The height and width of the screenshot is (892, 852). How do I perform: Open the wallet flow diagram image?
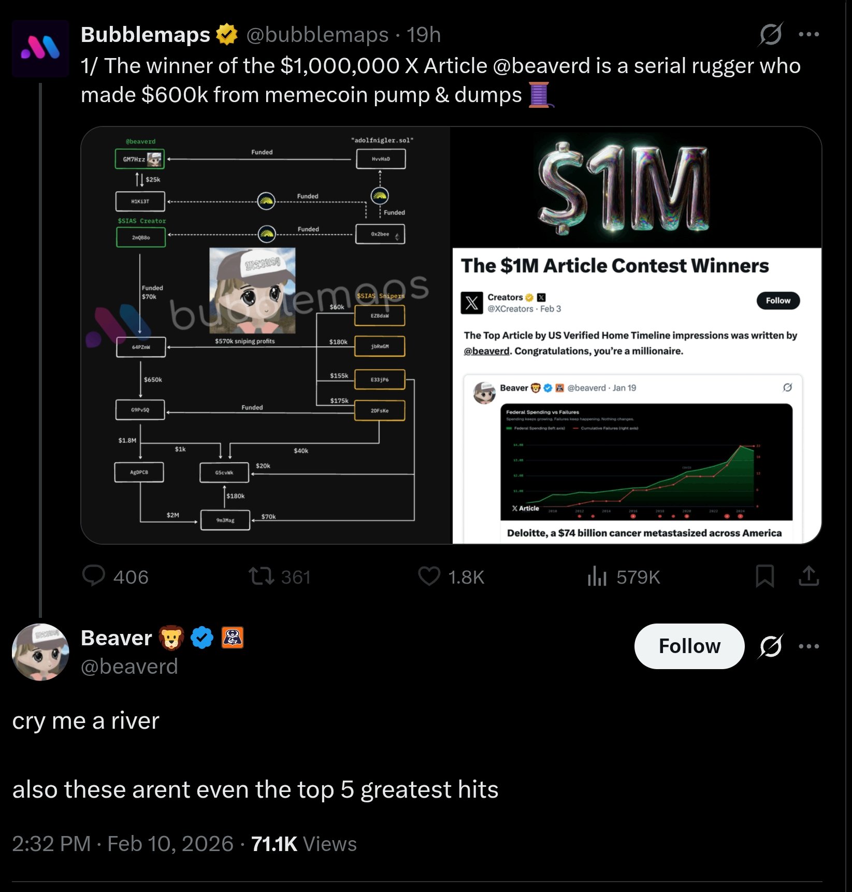click(266, 335)
